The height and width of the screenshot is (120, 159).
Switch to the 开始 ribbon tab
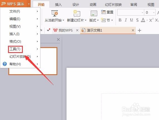click(x=41, y=4)
